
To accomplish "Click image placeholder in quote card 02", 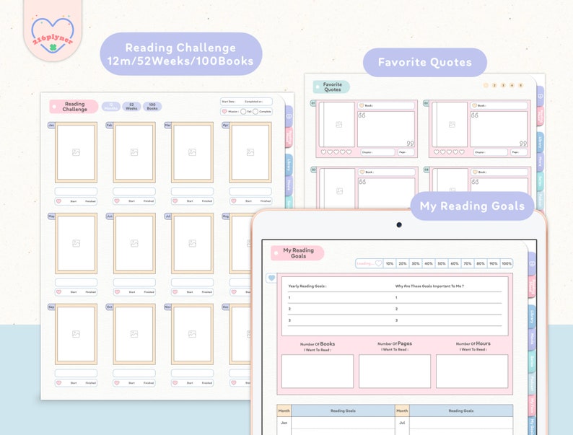I will coord(452,125).
